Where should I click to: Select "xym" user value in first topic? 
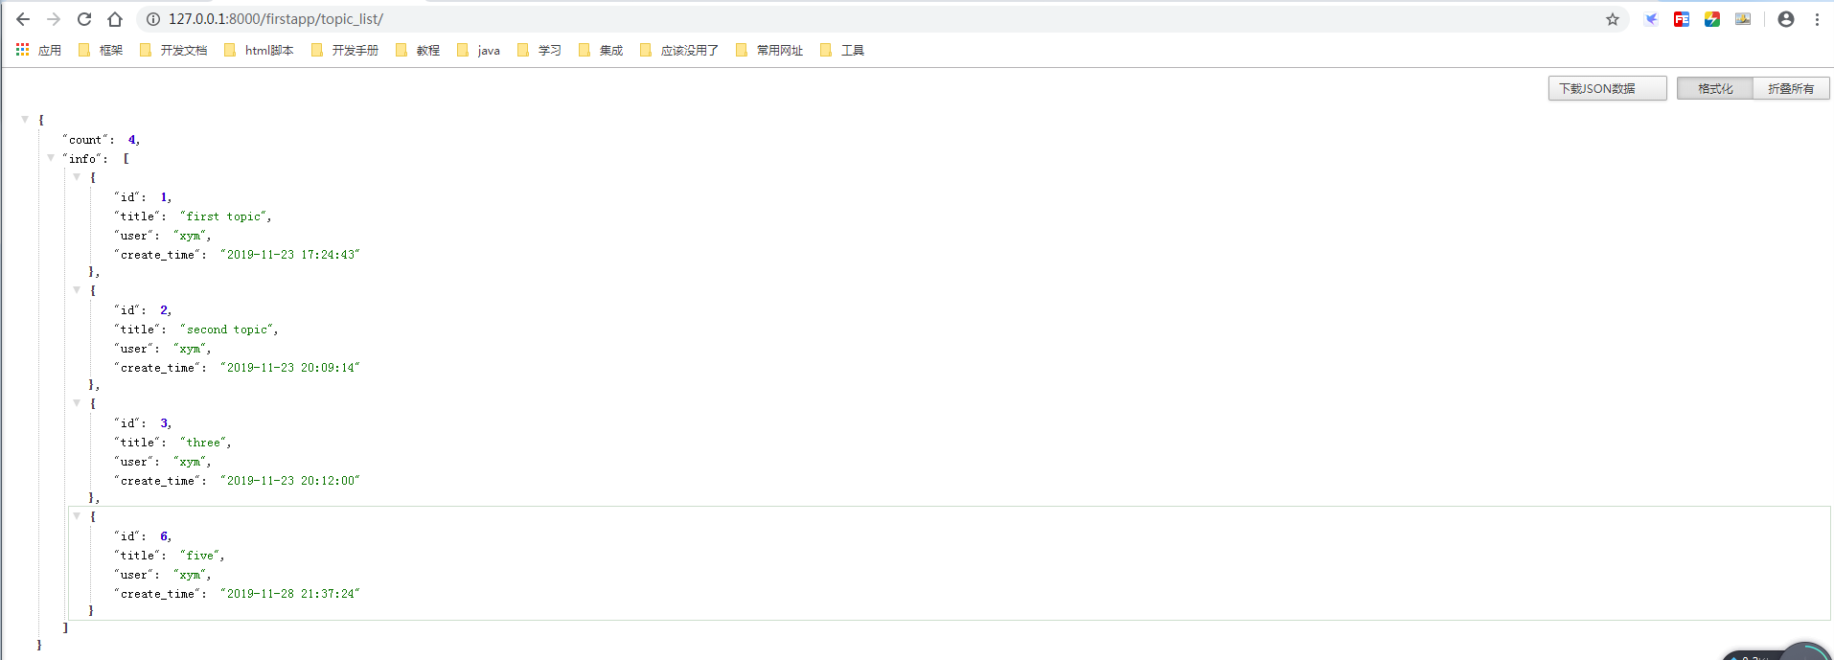[x=190, y=236]
